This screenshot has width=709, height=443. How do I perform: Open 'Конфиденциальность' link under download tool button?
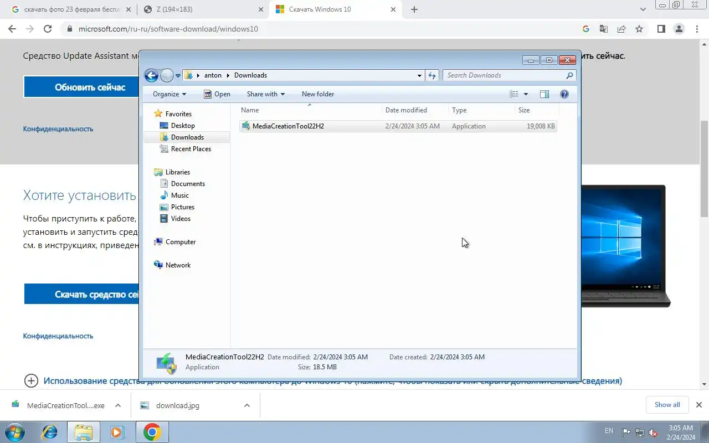coord(58,336)
